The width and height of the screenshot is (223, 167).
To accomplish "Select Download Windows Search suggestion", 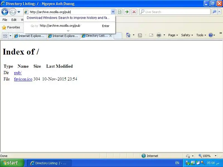I will click(x=68, y=18).
